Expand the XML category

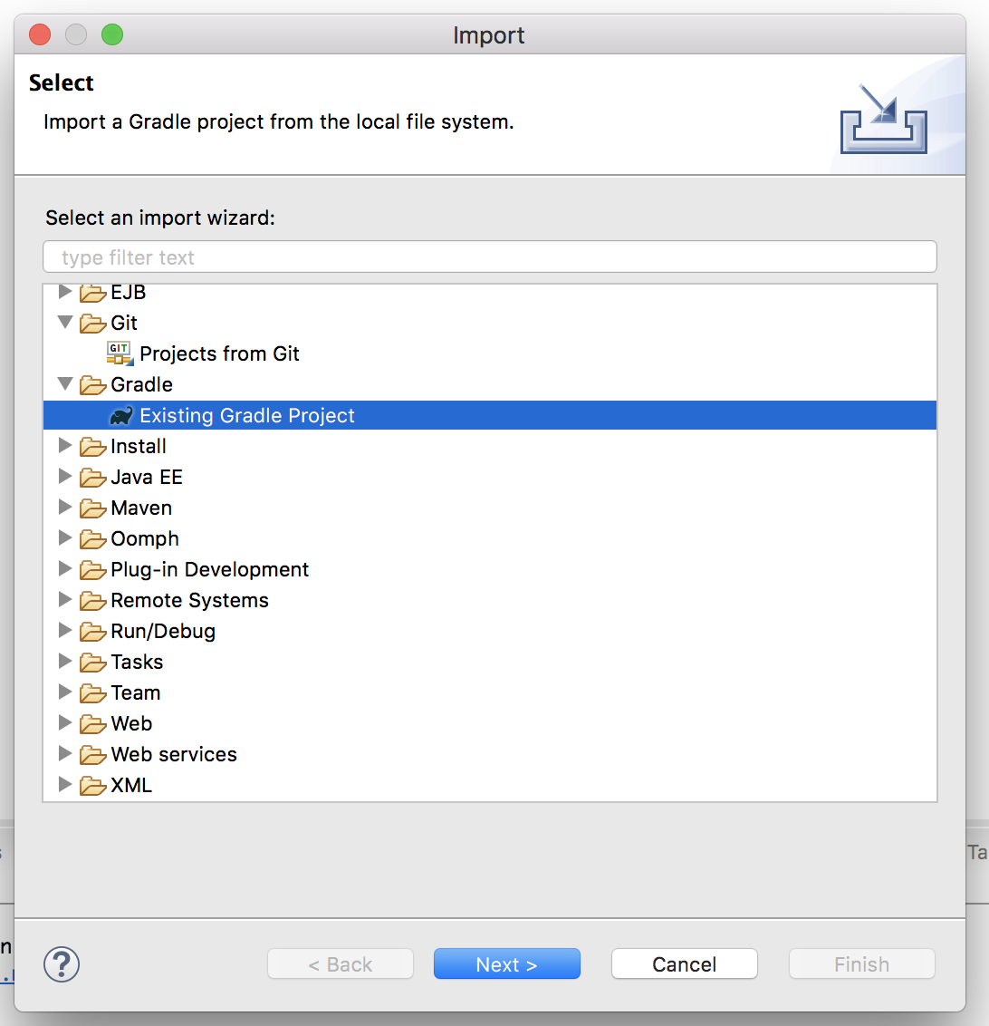pyautogui.click(x=65, y=785)
